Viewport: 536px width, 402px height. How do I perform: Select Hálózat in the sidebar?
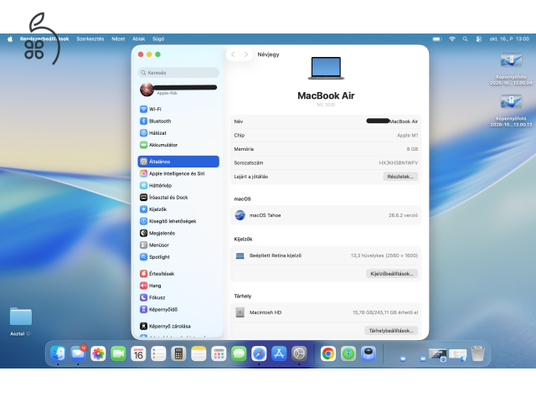178,133
